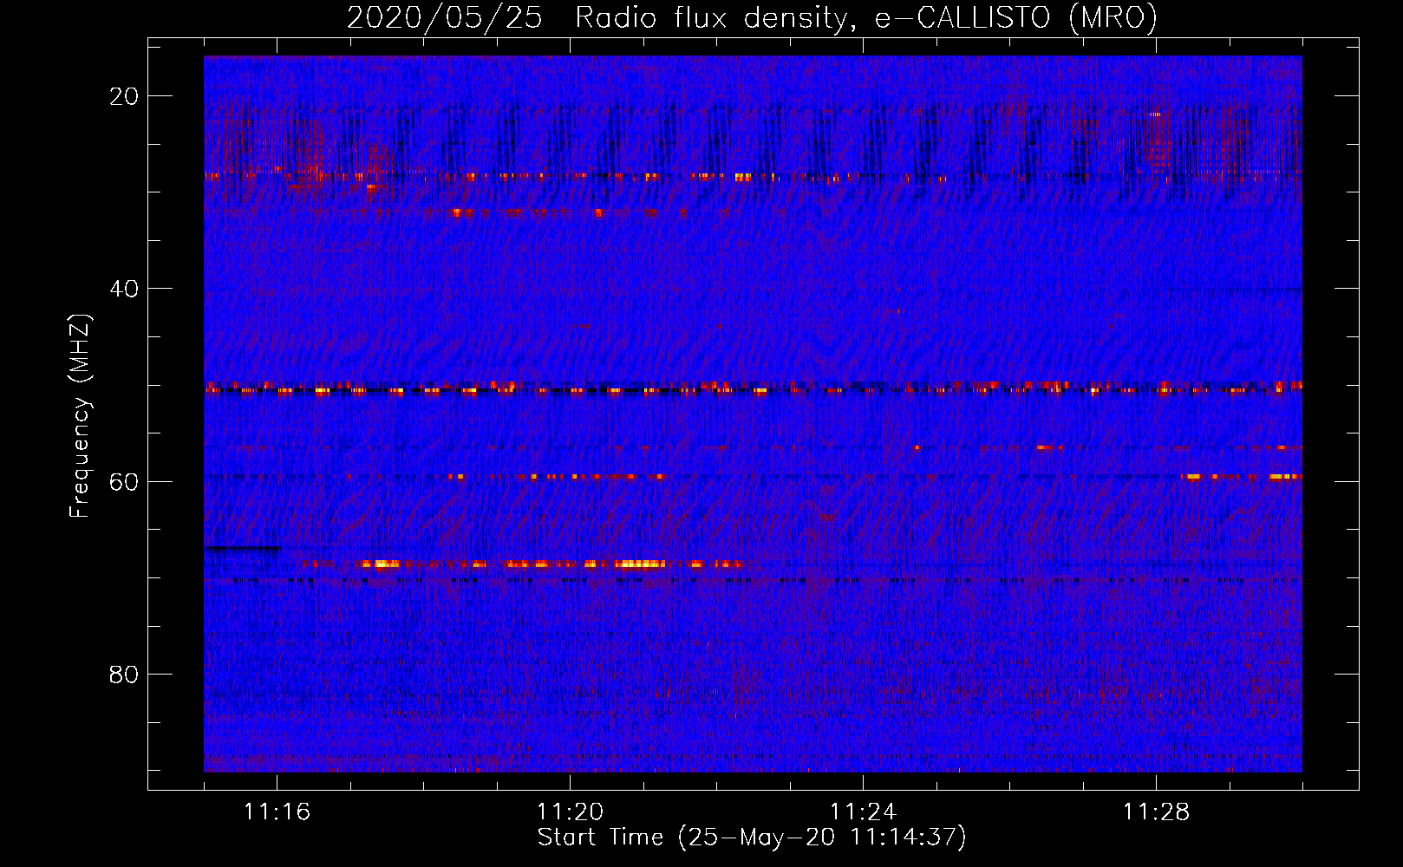Image resolution: width=1403 pixels, height=867 pixels.
Task: Click the time tick label '11:16'
Action: point(277,812)
